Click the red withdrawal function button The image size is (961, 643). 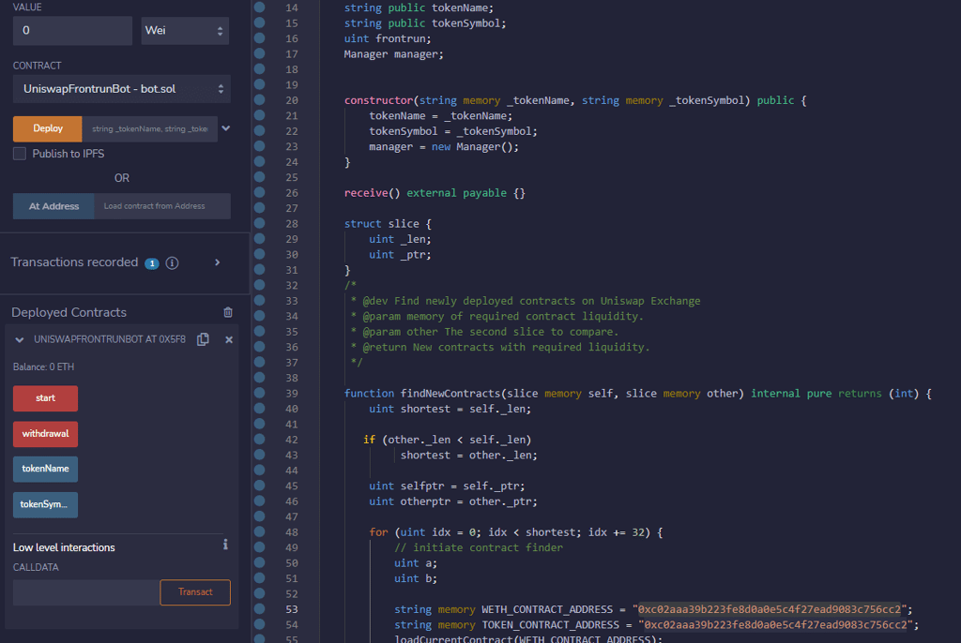click(x=45, y=434)
